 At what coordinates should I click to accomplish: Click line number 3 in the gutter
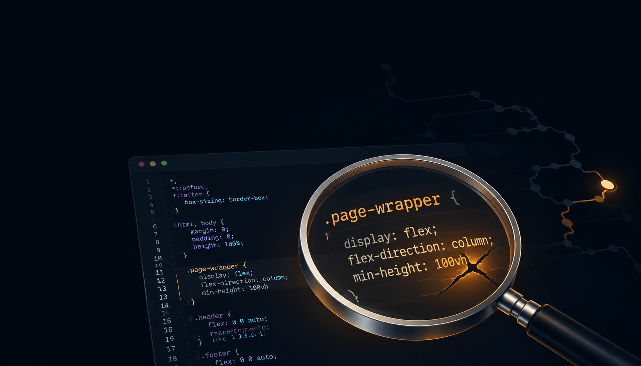150,197
